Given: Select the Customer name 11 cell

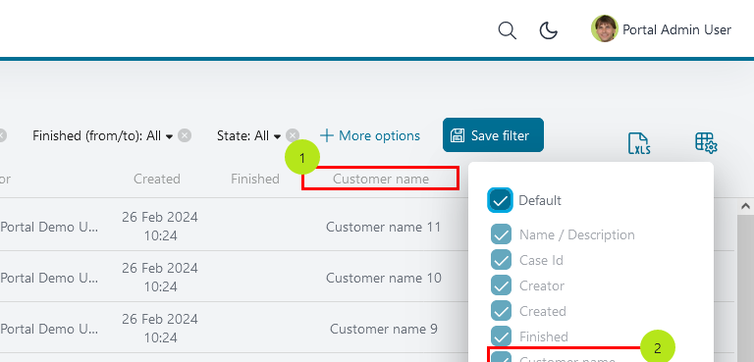Looking at the screenshot, I should [383, 227].
